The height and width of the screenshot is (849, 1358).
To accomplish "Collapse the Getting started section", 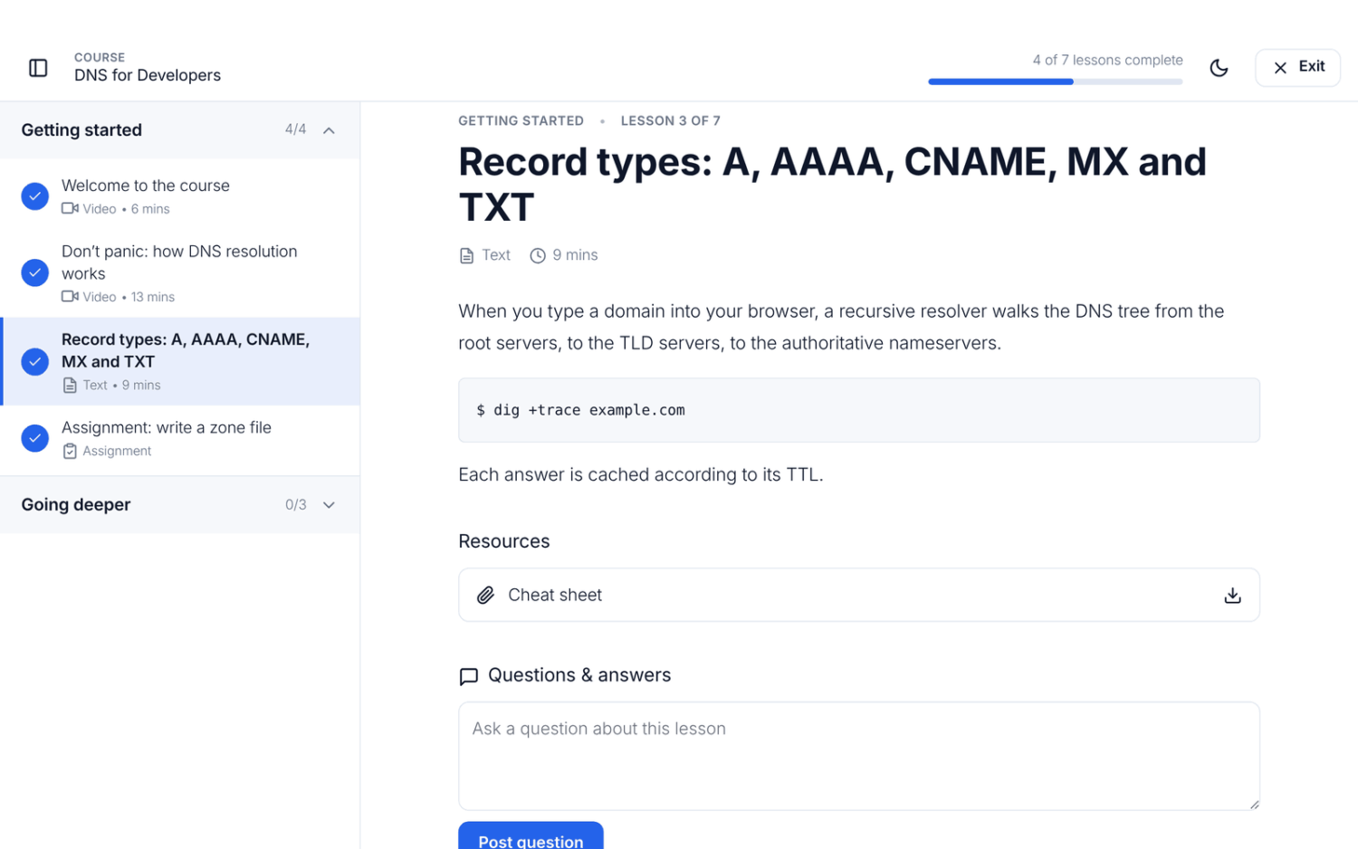I will 329,130.
